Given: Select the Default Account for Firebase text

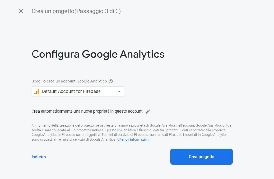Looking at the screenshot, I should (71, 91).
